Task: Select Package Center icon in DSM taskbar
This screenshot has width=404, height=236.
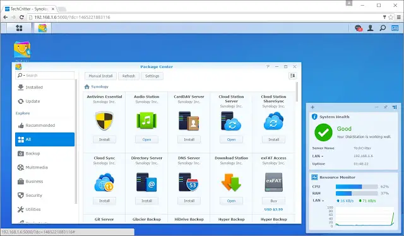Action: pos(42,28)
